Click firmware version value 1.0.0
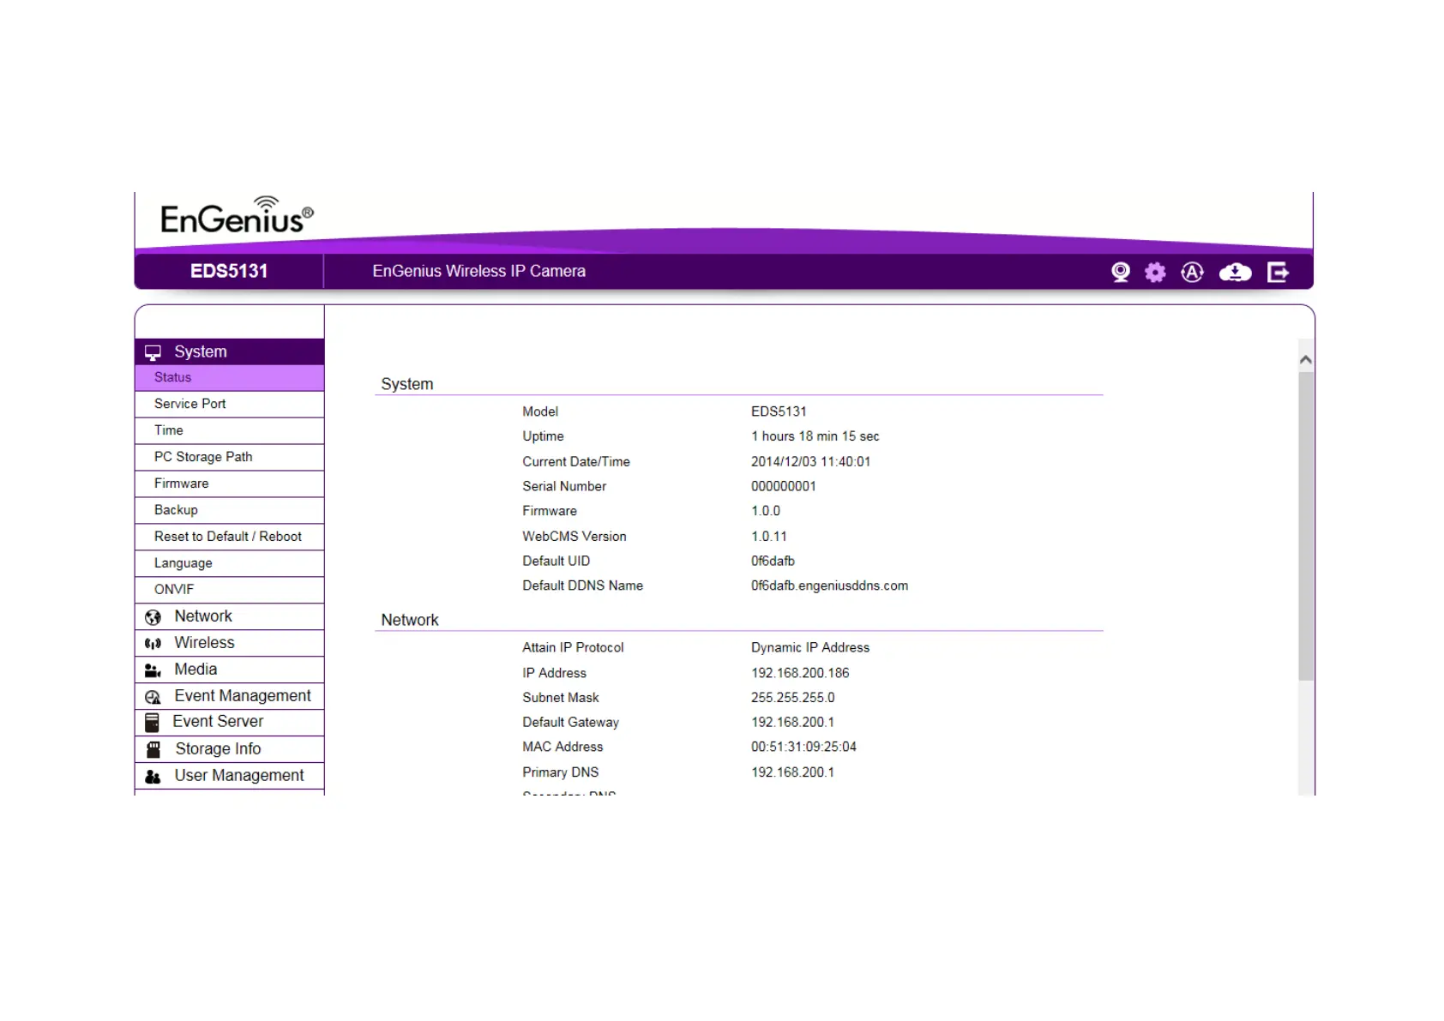 point(766,511)
